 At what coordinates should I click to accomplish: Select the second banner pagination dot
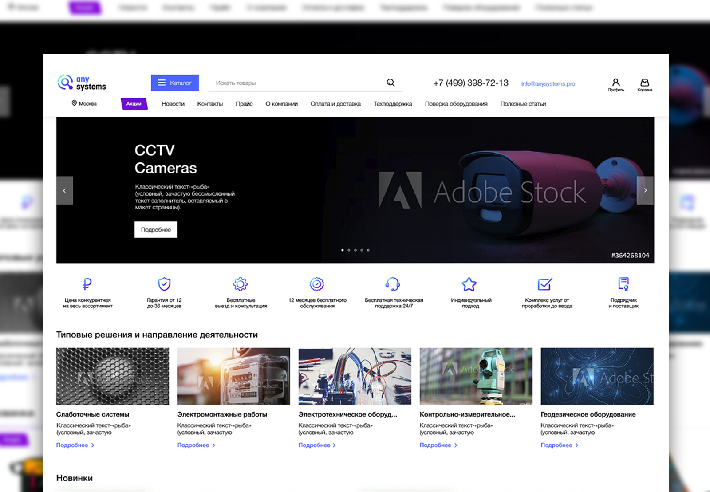[x=349, y=250]
